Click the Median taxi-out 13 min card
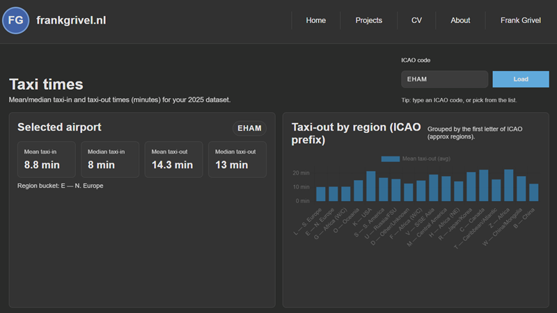This screenshot has height=313, width=557. coord(237,159)
